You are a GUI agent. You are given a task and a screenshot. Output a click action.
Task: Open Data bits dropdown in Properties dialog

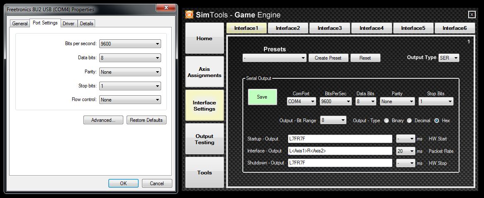pyautogui.click(x=130, y=58)
